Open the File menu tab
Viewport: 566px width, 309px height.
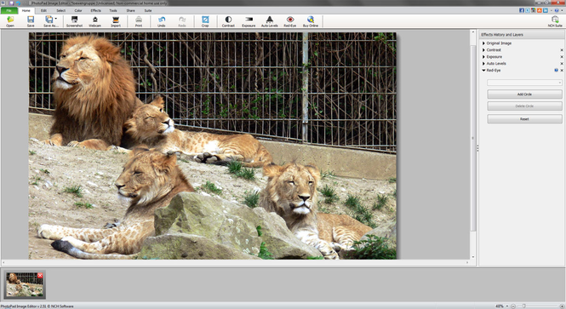pyautogui.click(x=9, y=10)
